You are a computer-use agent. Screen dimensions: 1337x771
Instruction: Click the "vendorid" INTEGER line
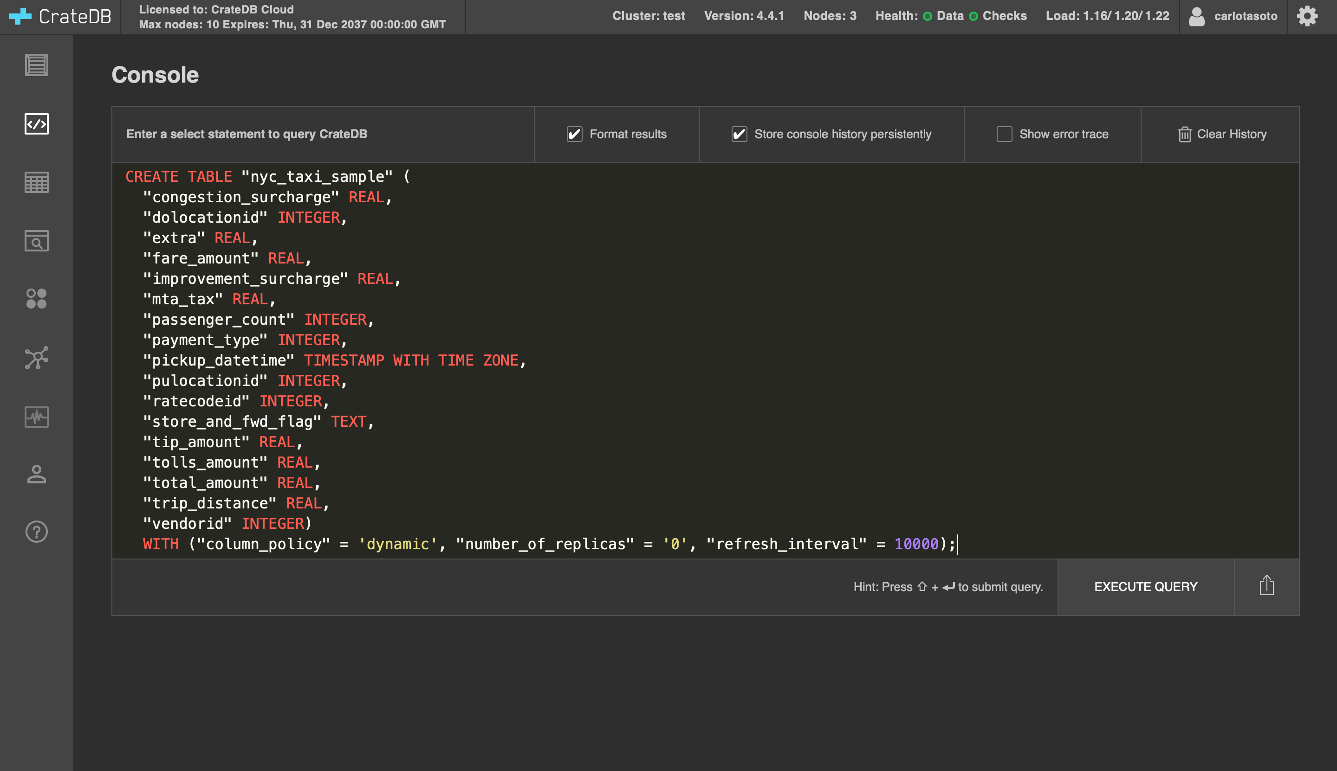pos(227,524)
